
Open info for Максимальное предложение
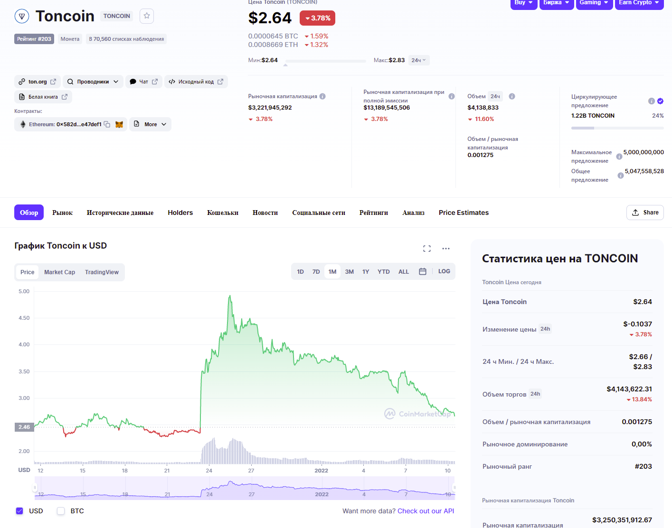coord(619,157)
